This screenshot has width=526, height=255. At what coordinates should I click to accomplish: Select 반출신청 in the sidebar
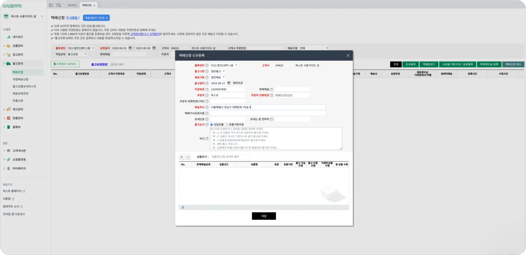(x=18, y=100)
